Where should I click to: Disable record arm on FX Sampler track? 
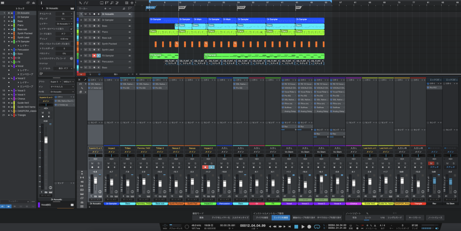coord(94,55)
